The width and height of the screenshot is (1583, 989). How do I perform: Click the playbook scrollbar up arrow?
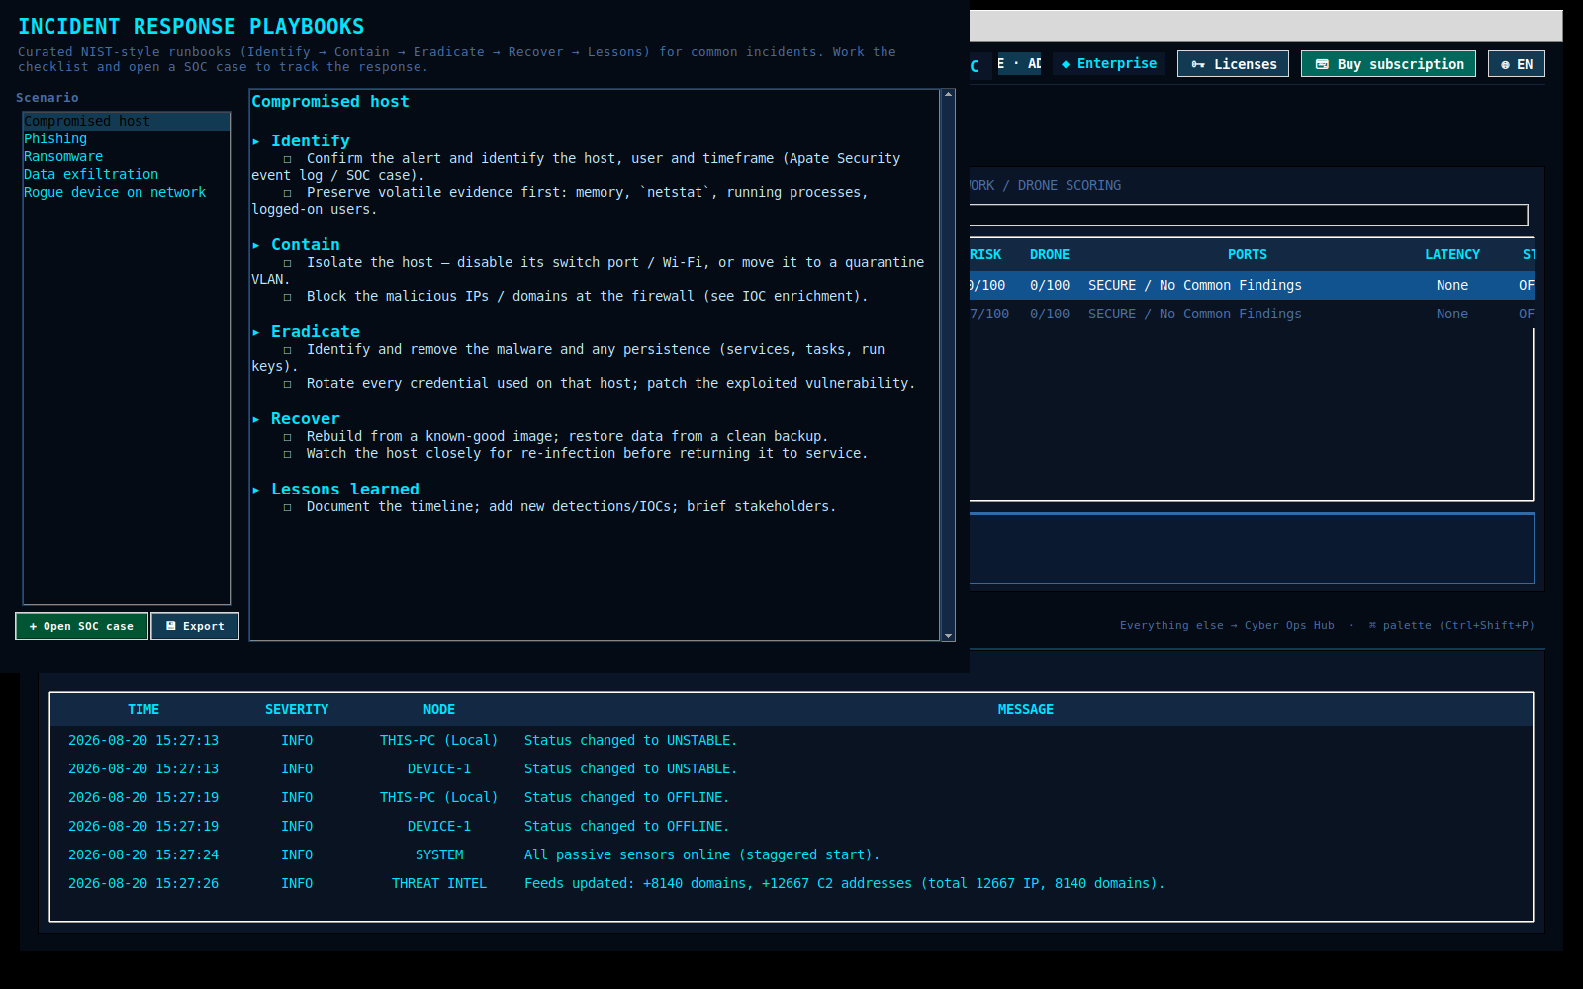click(x=948, y=95)
